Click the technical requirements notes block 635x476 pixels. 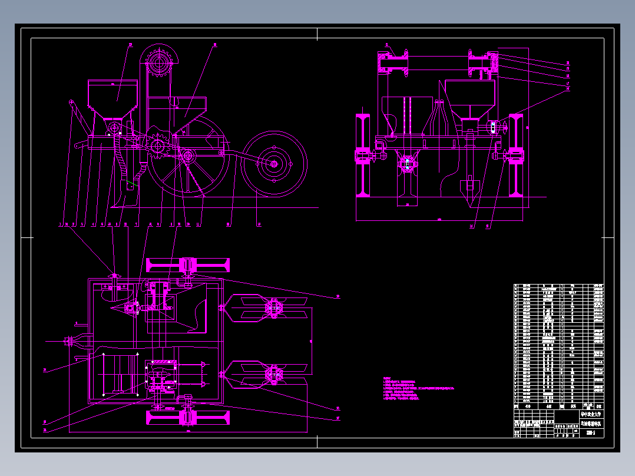[x=419, y=388]
